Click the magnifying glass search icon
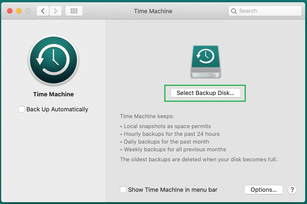 tap(234, 11)
